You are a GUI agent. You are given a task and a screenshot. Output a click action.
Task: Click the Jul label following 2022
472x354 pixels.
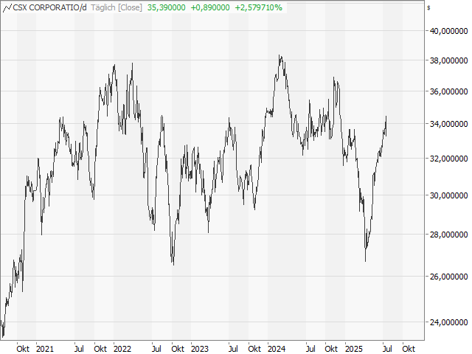coord(156,349)
